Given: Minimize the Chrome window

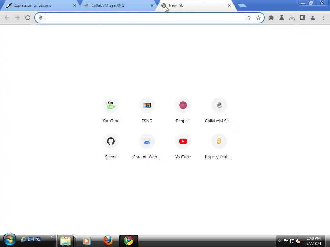Looking at the screenshot, I should 303,3.
